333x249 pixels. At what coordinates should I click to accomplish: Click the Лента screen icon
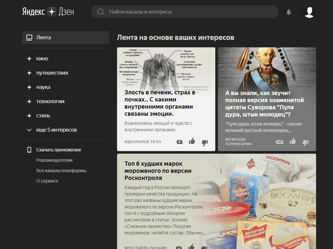pos(29,38)
